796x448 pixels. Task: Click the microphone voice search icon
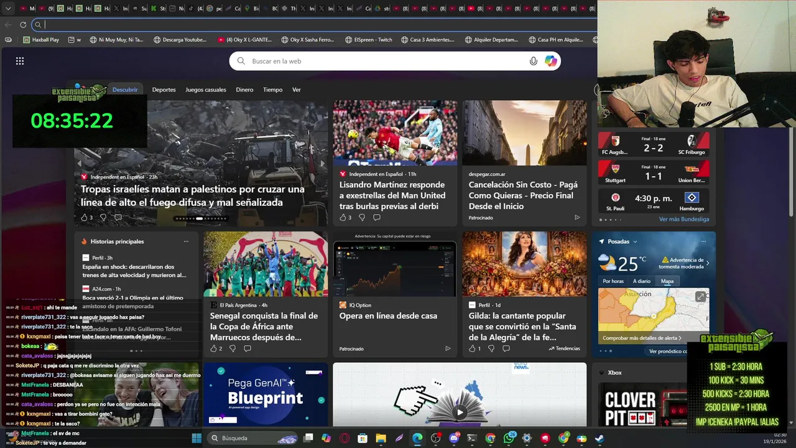(533, 61)
